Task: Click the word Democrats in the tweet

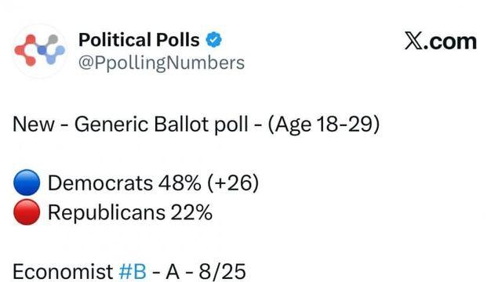Action: coord(100,183)
